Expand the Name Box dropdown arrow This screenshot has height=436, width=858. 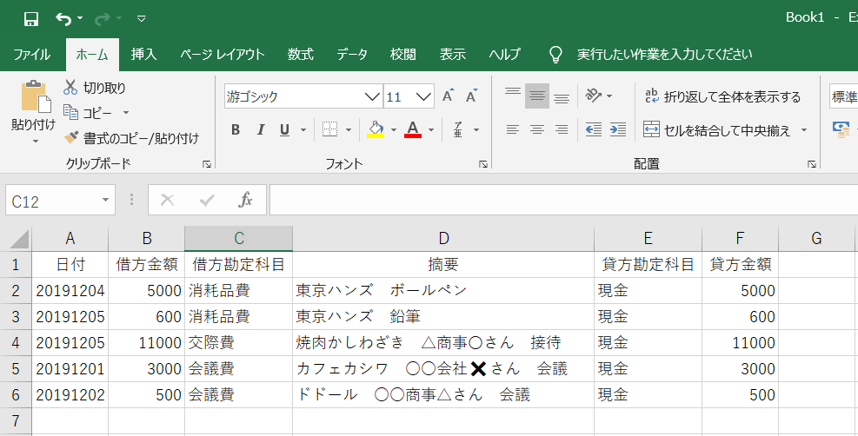(105, 201)
